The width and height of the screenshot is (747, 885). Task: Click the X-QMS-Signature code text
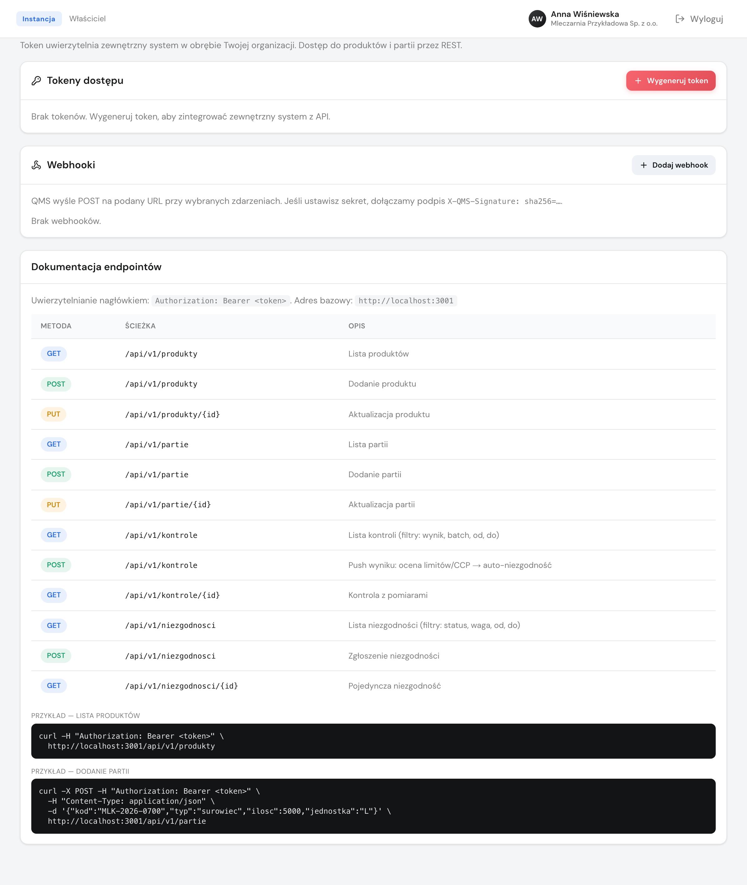(505, 201)
